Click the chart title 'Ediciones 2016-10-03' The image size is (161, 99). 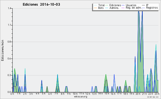pos(41,5)
